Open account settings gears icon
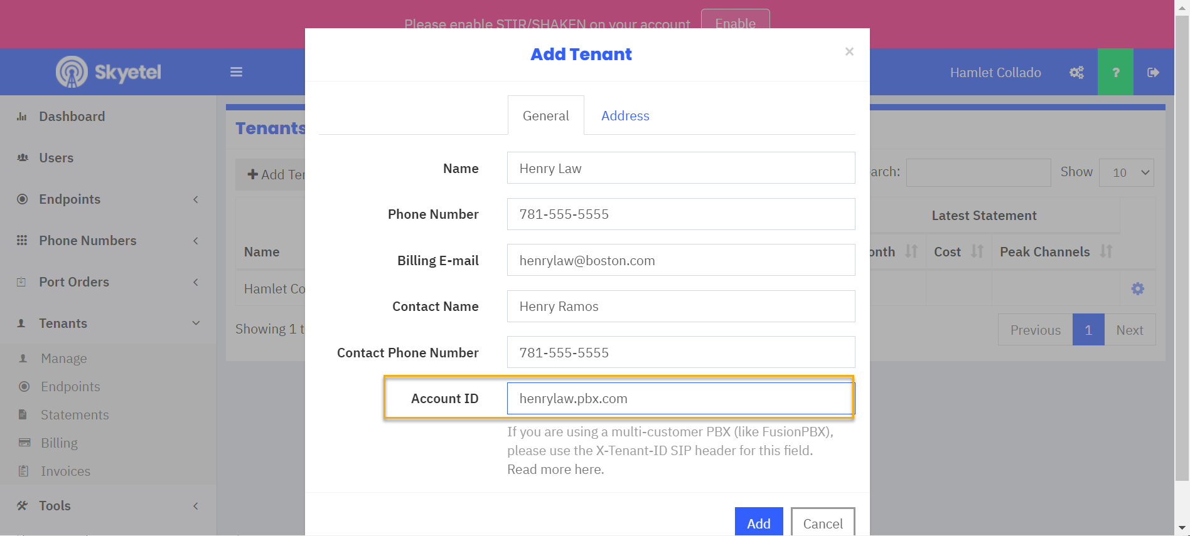 (1076, 73)
